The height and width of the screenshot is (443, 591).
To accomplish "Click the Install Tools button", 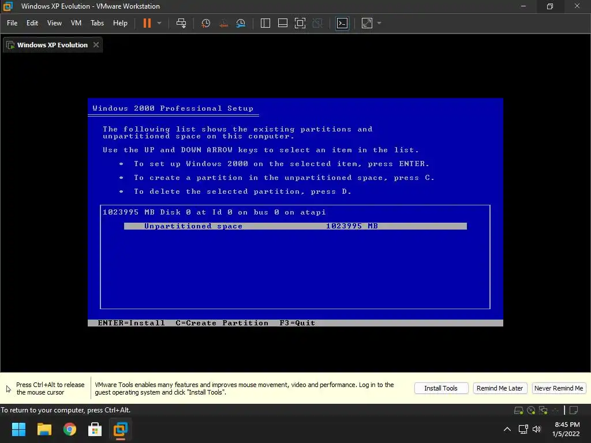I will tap(441, 388).
